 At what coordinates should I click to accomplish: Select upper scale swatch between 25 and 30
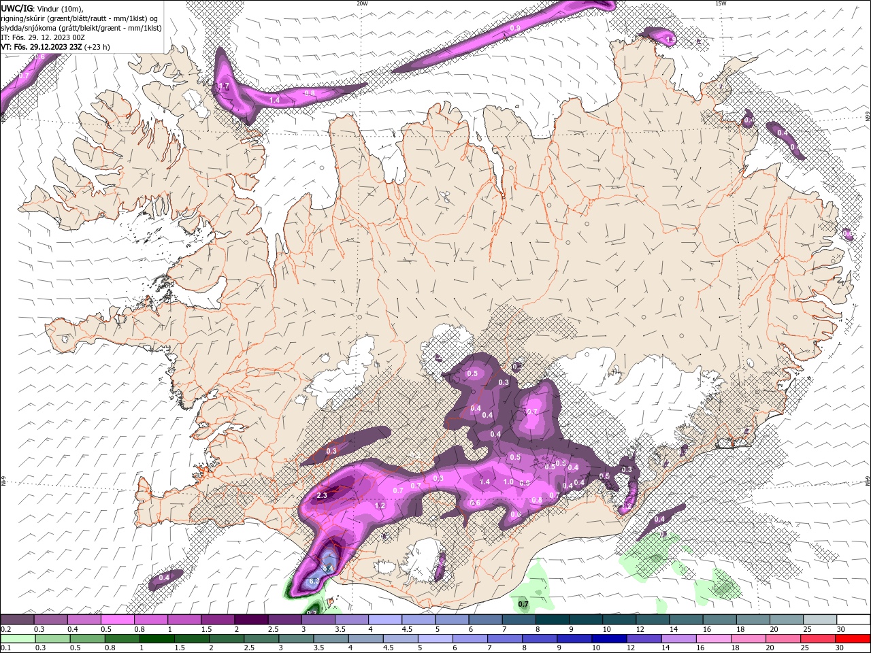[819, 620]
